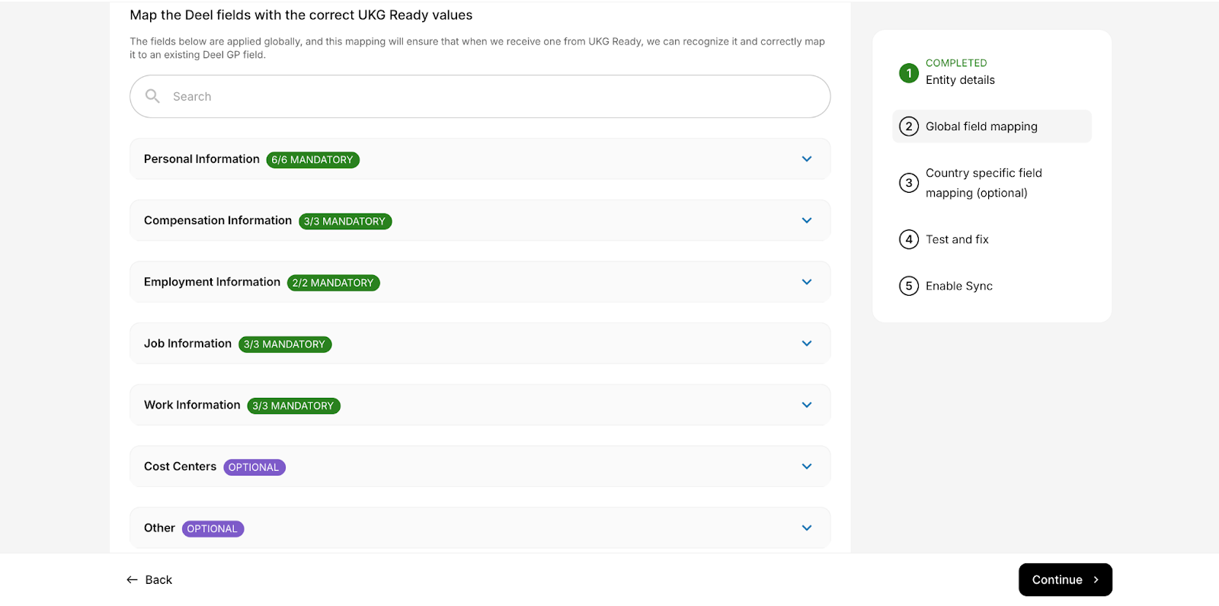Go to step 1 Entity details
This screenshot has height=606, width=1219.
point(960,80)
